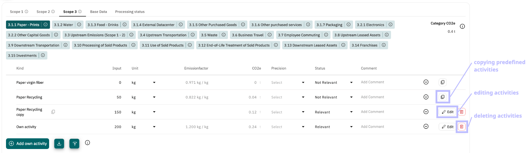Image resolution: width=531 pixels, height=153 pixels.
Task: Expand the Paper virgin fiber row details
Action: [x=426, y=82]
